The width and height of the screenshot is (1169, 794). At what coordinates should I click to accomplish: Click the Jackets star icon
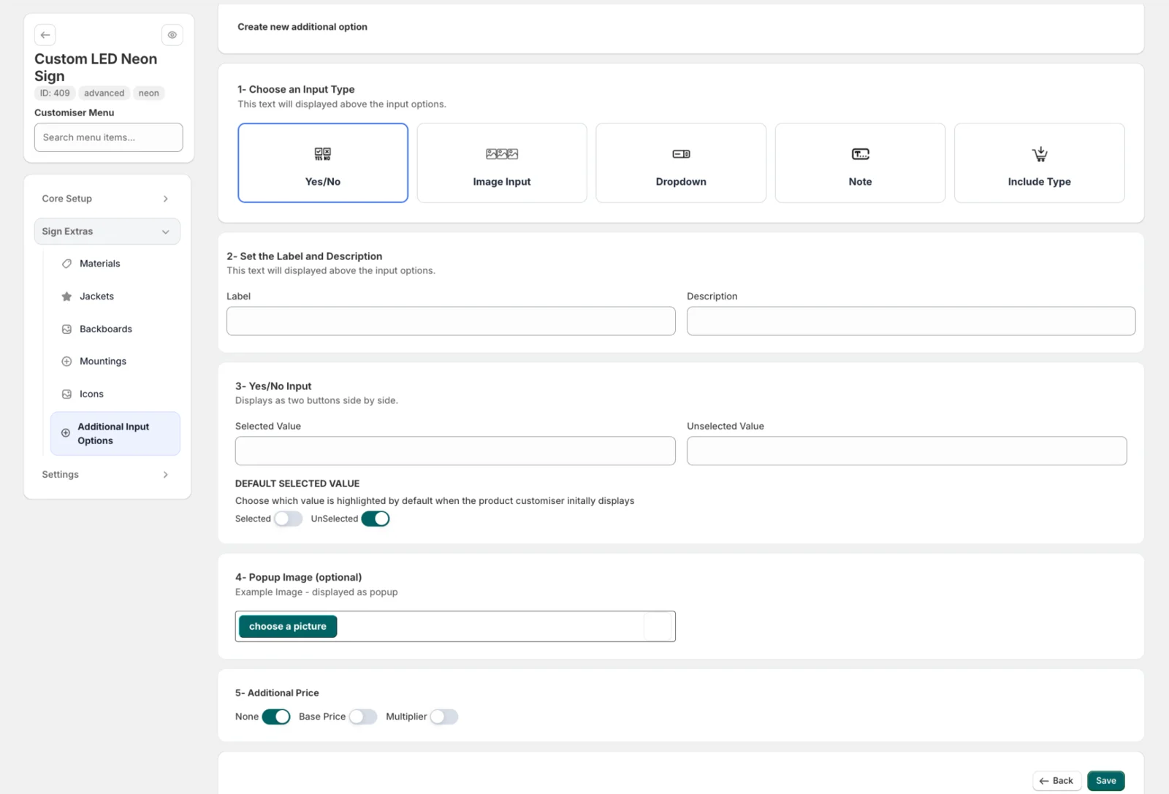coord(66,297)
